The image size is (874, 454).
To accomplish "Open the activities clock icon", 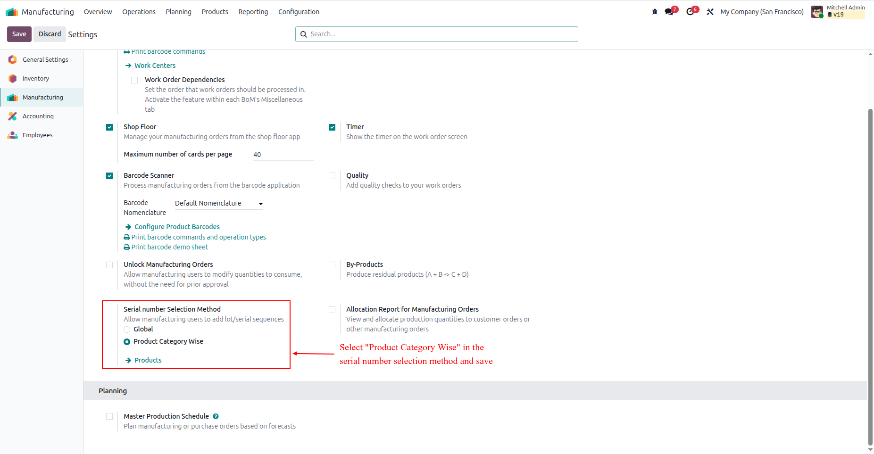I will point(690,12).
